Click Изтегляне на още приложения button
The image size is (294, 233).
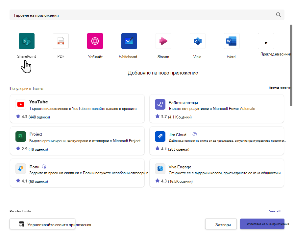(x=262, y=224)
